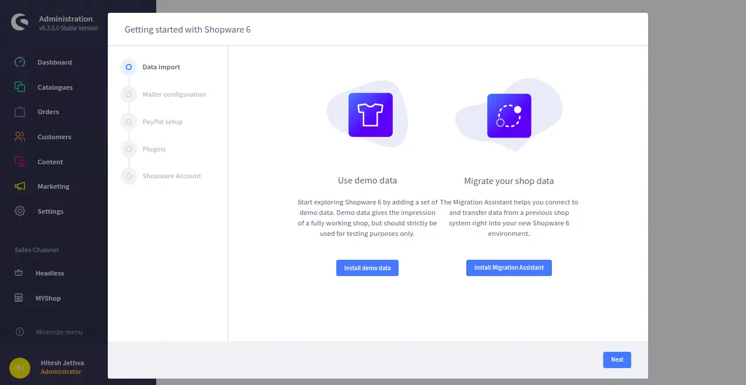Click the demo data t-shirt icon

(x=371, y=115)
